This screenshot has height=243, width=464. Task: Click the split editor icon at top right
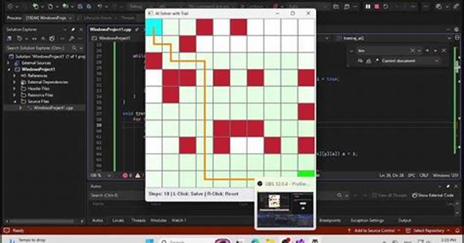click(x=457, y=38)
